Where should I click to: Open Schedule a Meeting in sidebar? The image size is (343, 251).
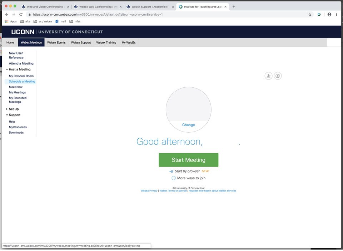[22, 82]
